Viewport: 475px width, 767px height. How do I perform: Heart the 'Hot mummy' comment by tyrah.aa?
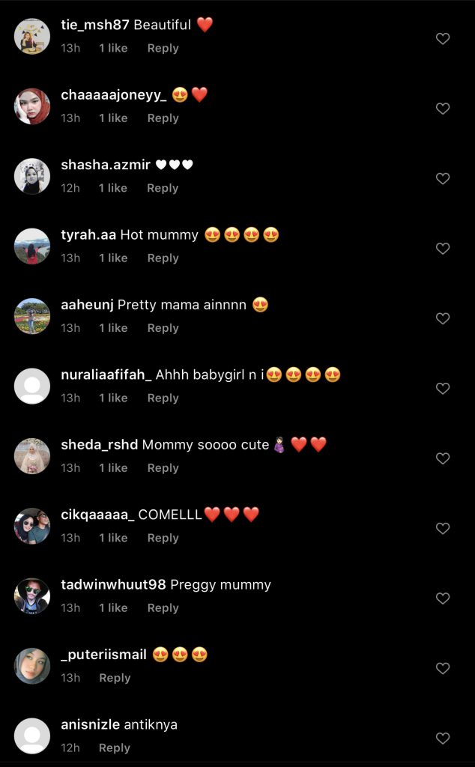[x=443, y=249]
